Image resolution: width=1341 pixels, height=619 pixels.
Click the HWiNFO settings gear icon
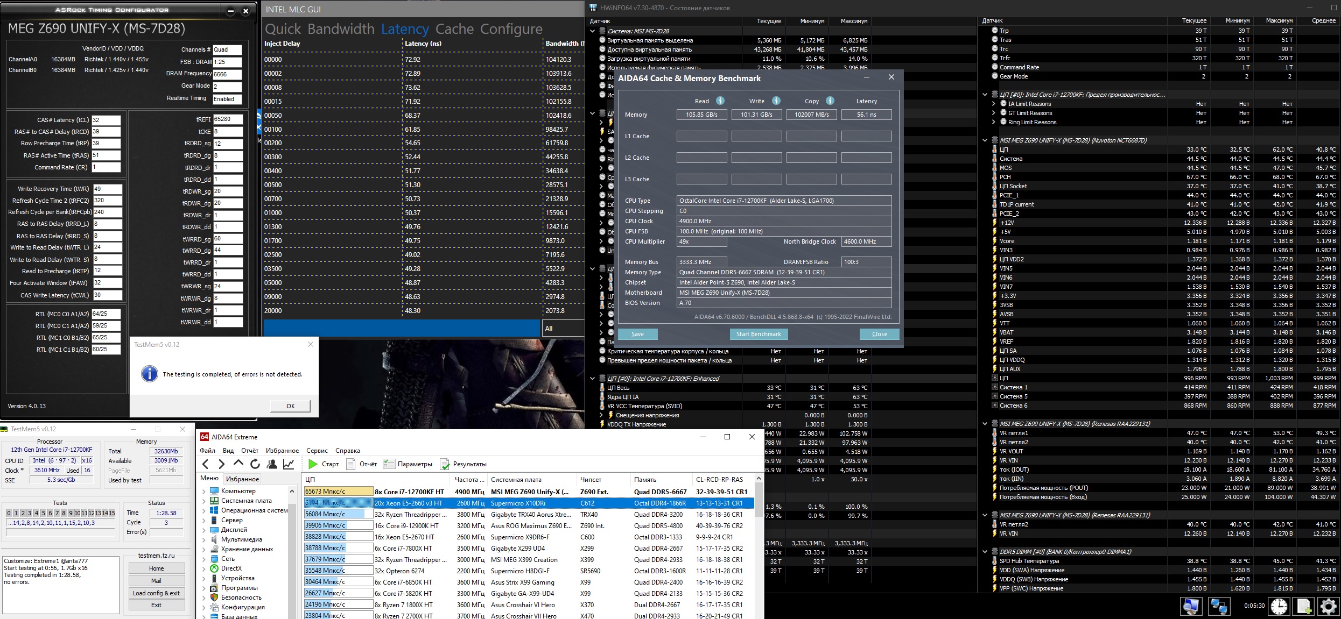tap(1328, 606)
